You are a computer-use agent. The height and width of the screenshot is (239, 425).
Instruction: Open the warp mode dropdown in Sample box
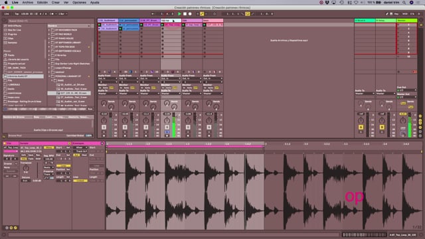click(x=48, y=167)
